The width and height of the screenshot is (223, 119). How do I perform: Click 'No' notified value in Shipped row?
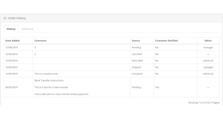coord(157,67)
